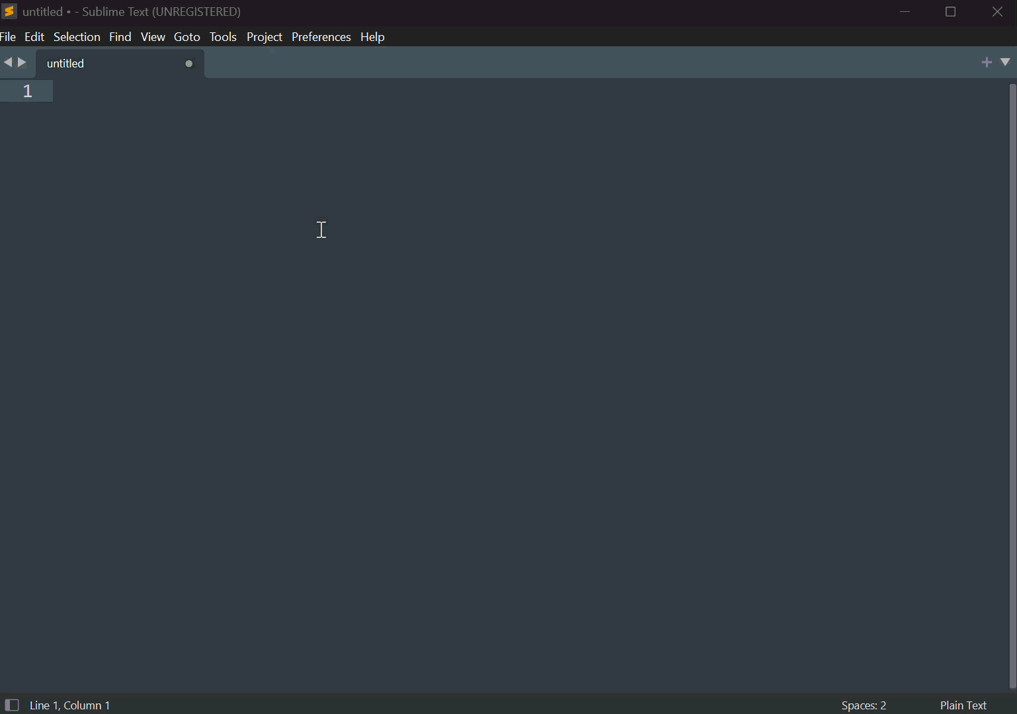
Task: Toggle the side bar icon in status bar
Action: (11, 705)
